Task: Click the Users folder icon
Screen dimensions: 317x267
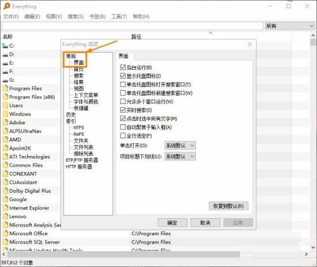Action: pos(5,105)
